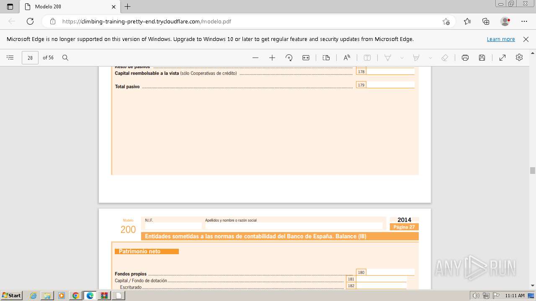
Task: Click the taskbar clock showing 11:11 AM
Action: [x=515, y=296]
